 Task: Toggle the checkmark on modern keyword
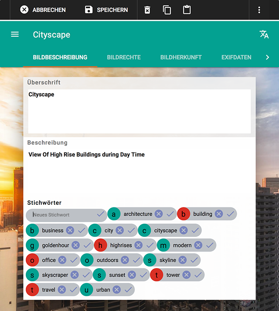tap(210, 245)
